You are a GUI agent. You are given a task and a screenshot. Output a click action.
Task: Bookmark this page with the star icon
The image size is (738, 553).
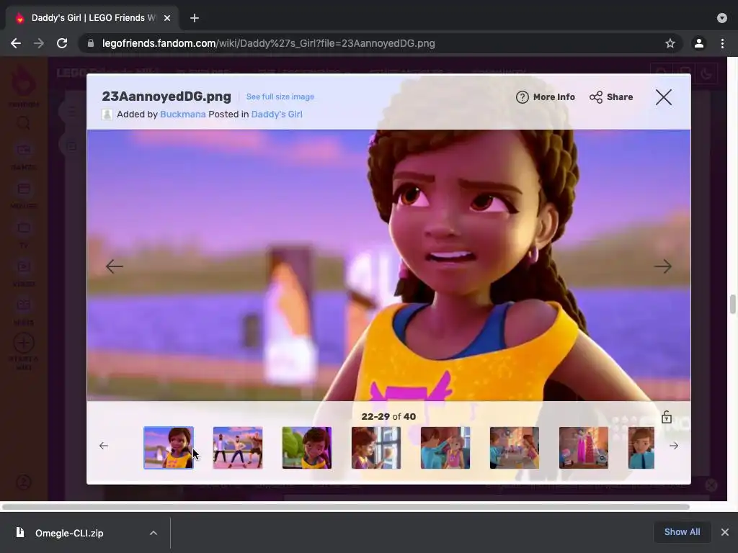(x=670, y=43)
